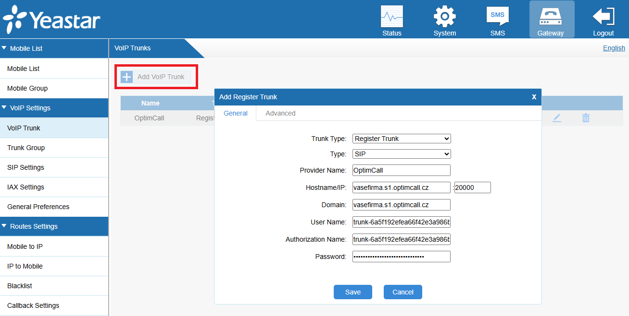The width and height of the screenshot is (629, 316).
Task: Open the Status page icon
Action: [392, 17]
